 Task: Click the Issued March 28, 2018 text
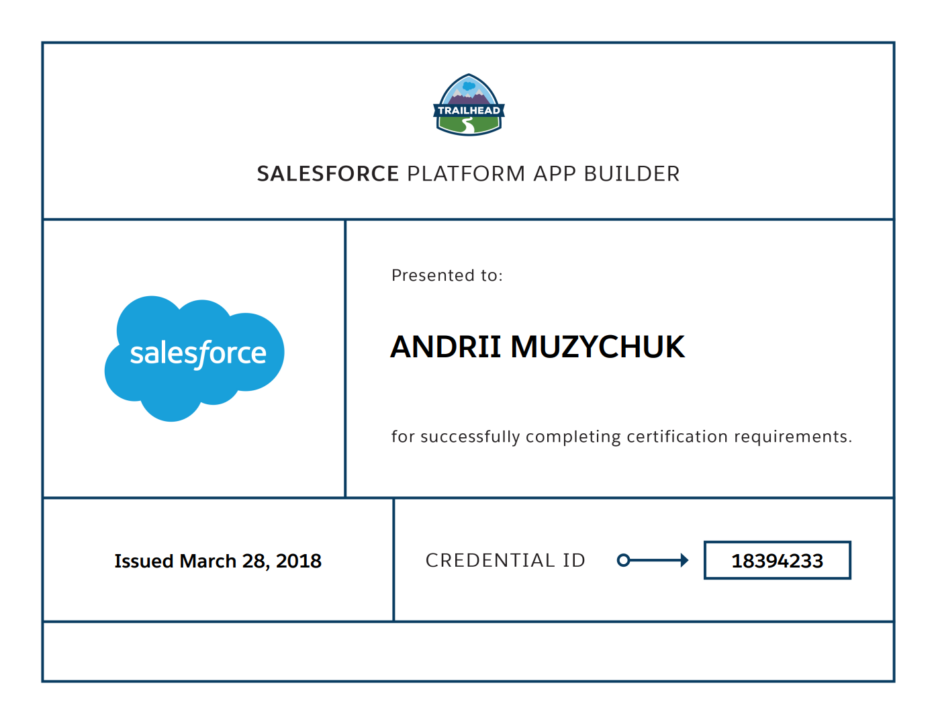pyautogui.click(x=218, y=561)
